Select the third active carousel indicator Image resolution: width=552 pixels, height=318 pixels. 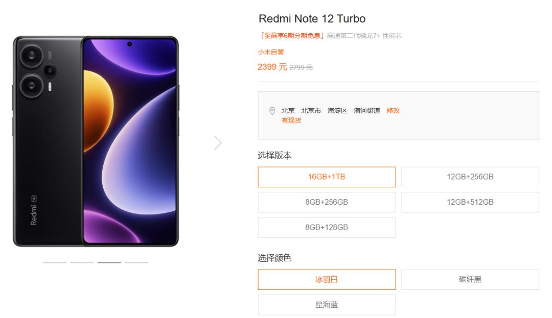click(x=109, y=262)
